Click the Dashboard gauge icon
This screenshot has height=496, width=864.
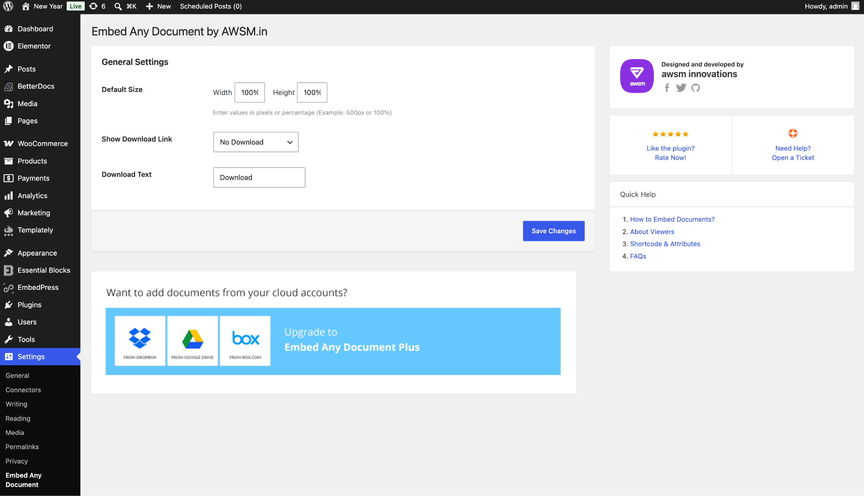click(x=8, y=29)
